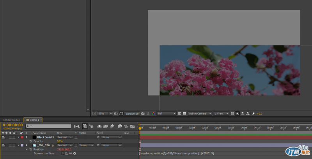This screenshot has width=312, height=159.
Task: Open the Full resolution dropdown
Action: pyautogui.click(x=167, y=113)
